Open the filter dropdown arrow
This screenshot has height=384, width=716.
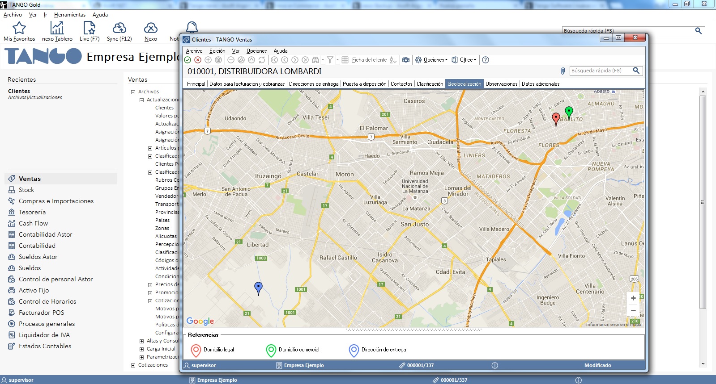(337, 60)
